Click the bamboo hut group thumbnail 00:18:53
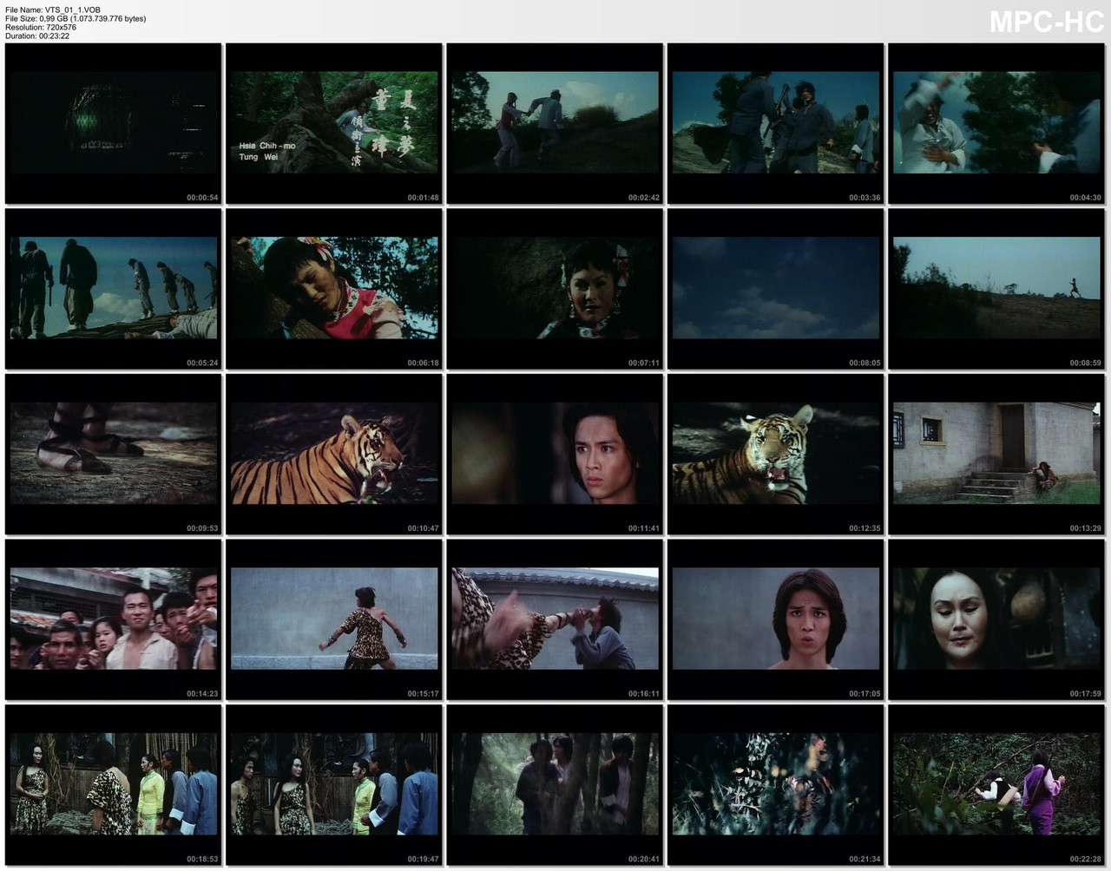This screenshot has width=1111, height=871. [114, 784]
